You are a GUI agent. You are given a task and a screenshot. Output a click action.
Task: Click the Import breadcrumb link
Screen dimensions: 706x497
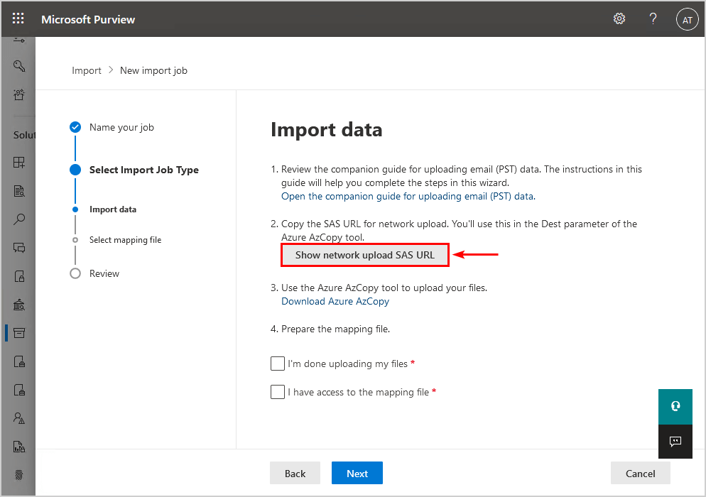point(86,70)
